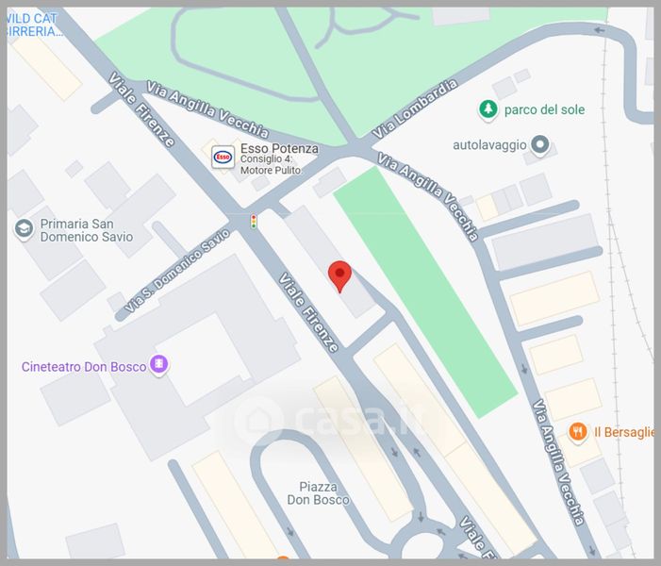Select the Primaria San Domenico Savio school icon
Viewport: 661px width, 566px height.
[x=24, y=229]
